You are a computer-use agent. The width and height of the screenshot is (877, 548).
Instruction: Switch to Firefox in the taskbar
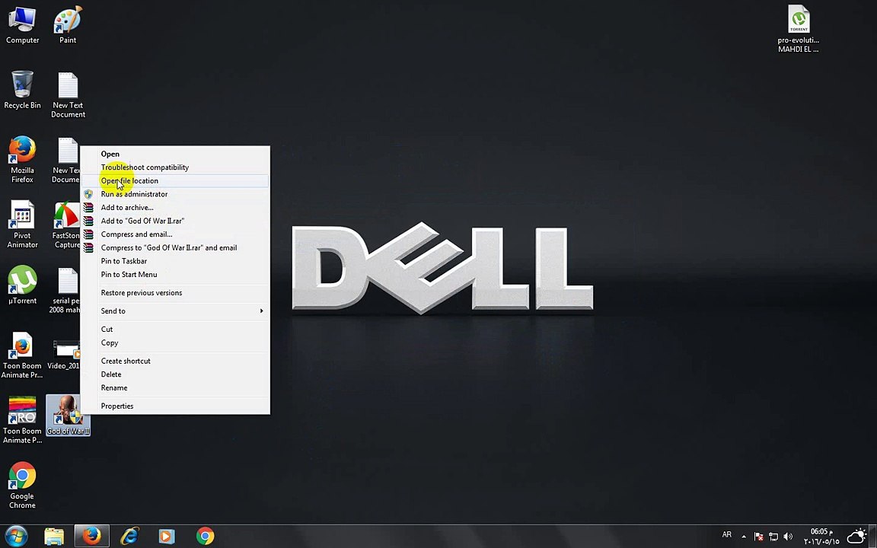coord(91,537)
